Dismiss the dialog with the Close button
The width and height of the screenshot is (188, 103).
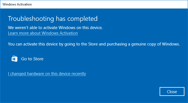pos(172,91)
